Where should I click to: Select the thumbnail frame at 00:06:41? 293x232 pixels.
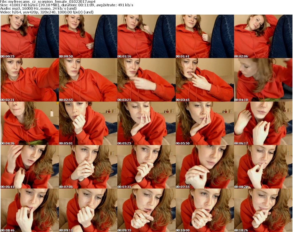30,167
